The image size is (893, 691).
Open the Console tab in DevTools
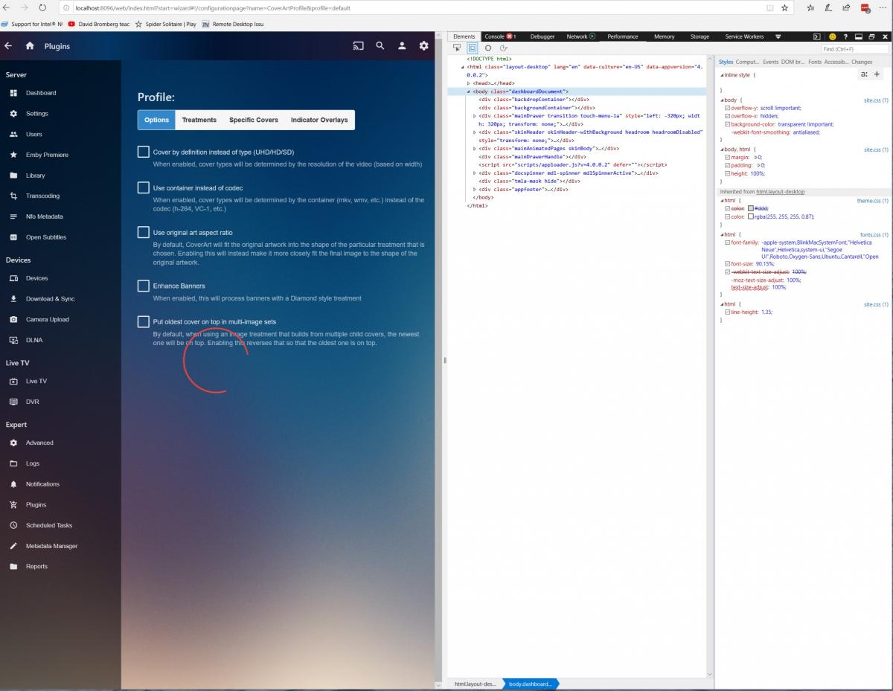[x=494, y=36]
